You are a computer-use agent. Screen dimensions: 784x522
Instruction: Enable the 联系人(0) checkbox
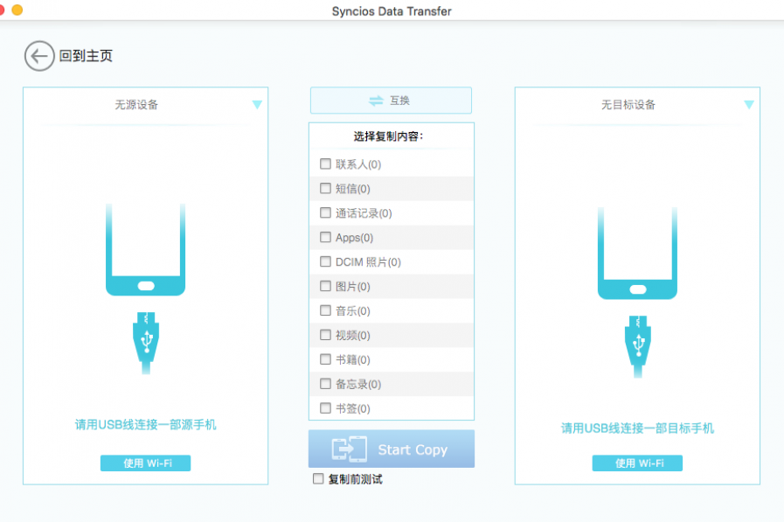325,164
